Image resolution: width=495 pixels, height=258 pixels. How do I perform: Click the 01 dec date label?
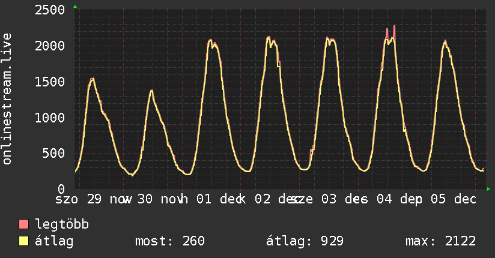[x=219, y=199]
